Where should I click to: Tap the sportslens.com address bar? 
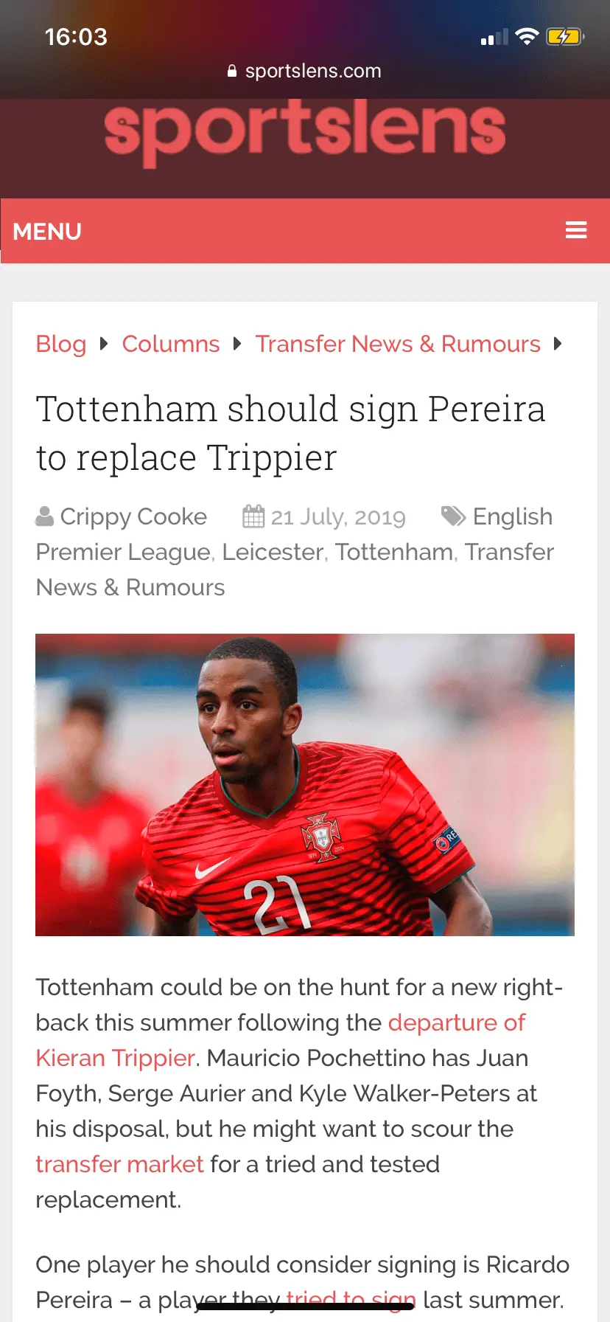pyautogui.click(x=305, y=71)
